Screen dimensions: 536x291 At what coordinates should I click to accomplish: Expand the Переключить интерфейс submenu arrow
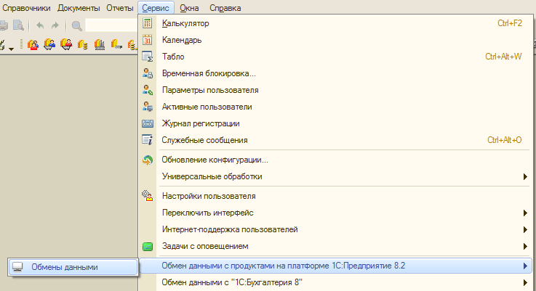[524, 213]
